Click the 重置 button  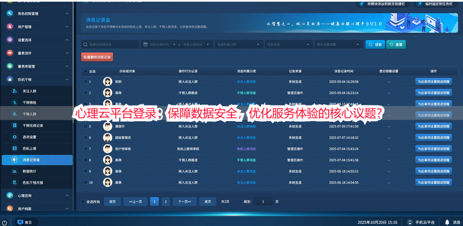pyautogui.click(x=396, y=45)
